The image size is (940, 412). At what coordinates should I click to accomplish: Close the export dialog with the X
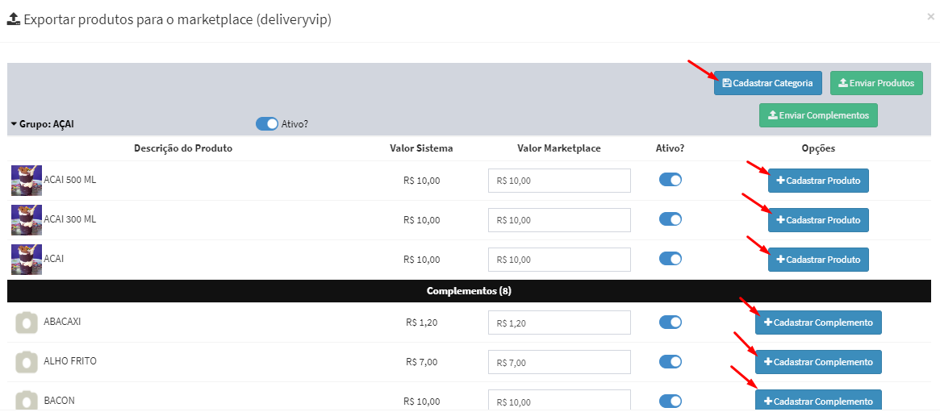click(930, 16)
